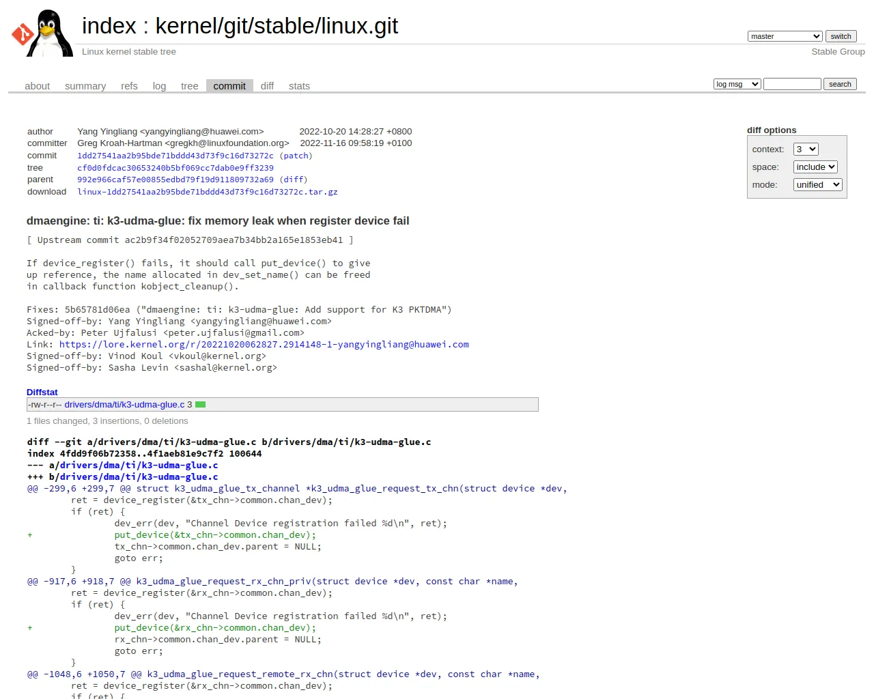Go to the stats tab
Viewport: 874px width, 699px height.
click(299, 86)
